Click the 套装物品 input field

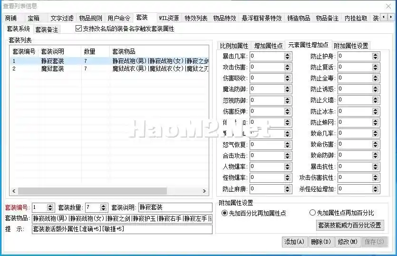tap(122, 218)
